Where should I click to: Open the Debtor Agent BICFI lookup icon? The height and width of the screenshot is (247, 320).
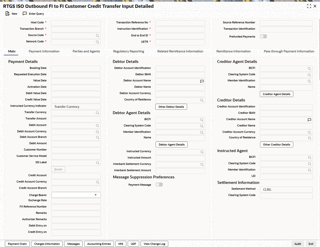point(202,120)
